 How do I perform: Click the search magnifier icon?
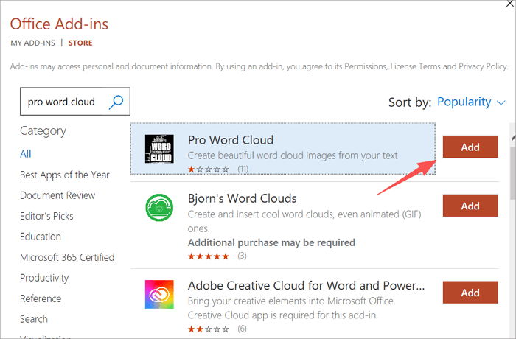116,102
